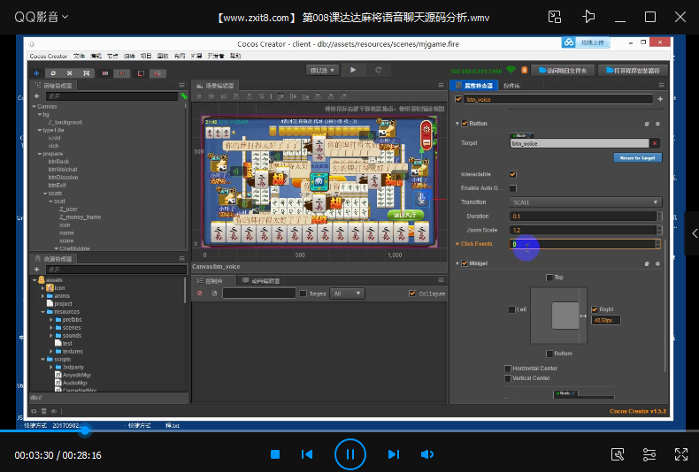Screen dimensions: 699x472
Task: Switch to mini player mode icon
Action: (555, 17)
